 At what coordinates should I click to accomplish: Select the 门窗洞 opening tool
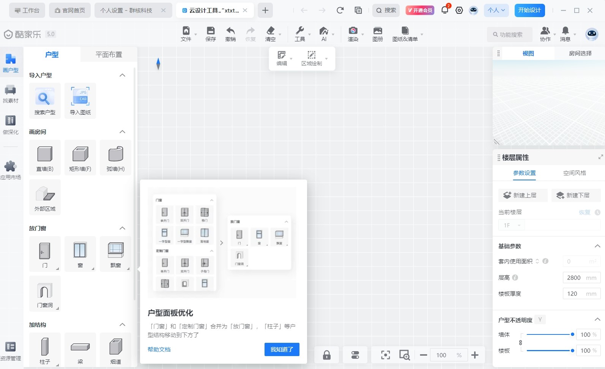45,294
